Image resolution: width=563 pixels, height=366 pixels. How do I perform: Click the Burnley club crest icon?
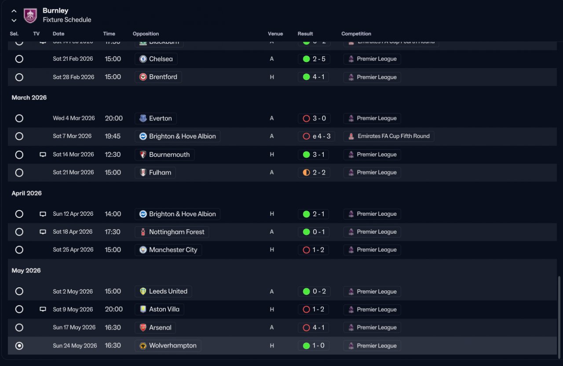click(x=30, y=15)
